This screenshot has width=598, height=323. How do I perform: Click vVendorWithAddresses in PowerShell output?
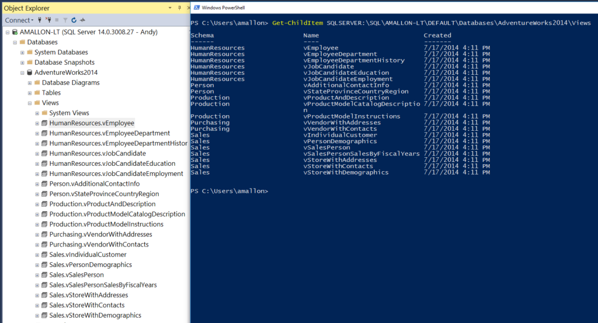pos(342,123)
